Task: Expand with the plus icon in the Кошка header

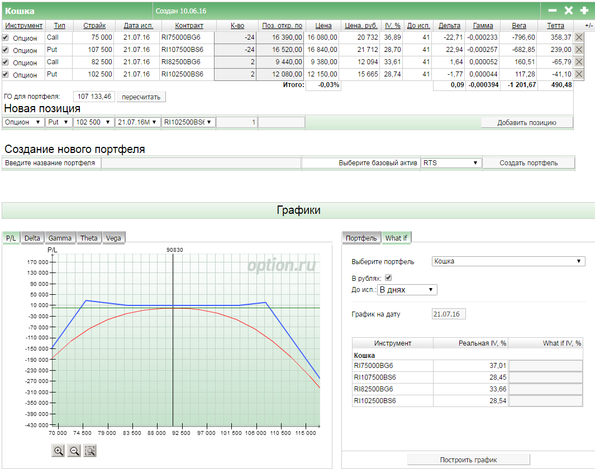Action: coord(584,11)
